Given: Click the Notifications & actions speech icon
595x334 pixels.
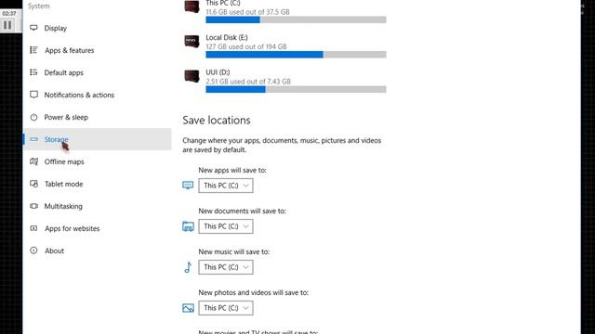Looking at the screenshot, I should 33,95.
